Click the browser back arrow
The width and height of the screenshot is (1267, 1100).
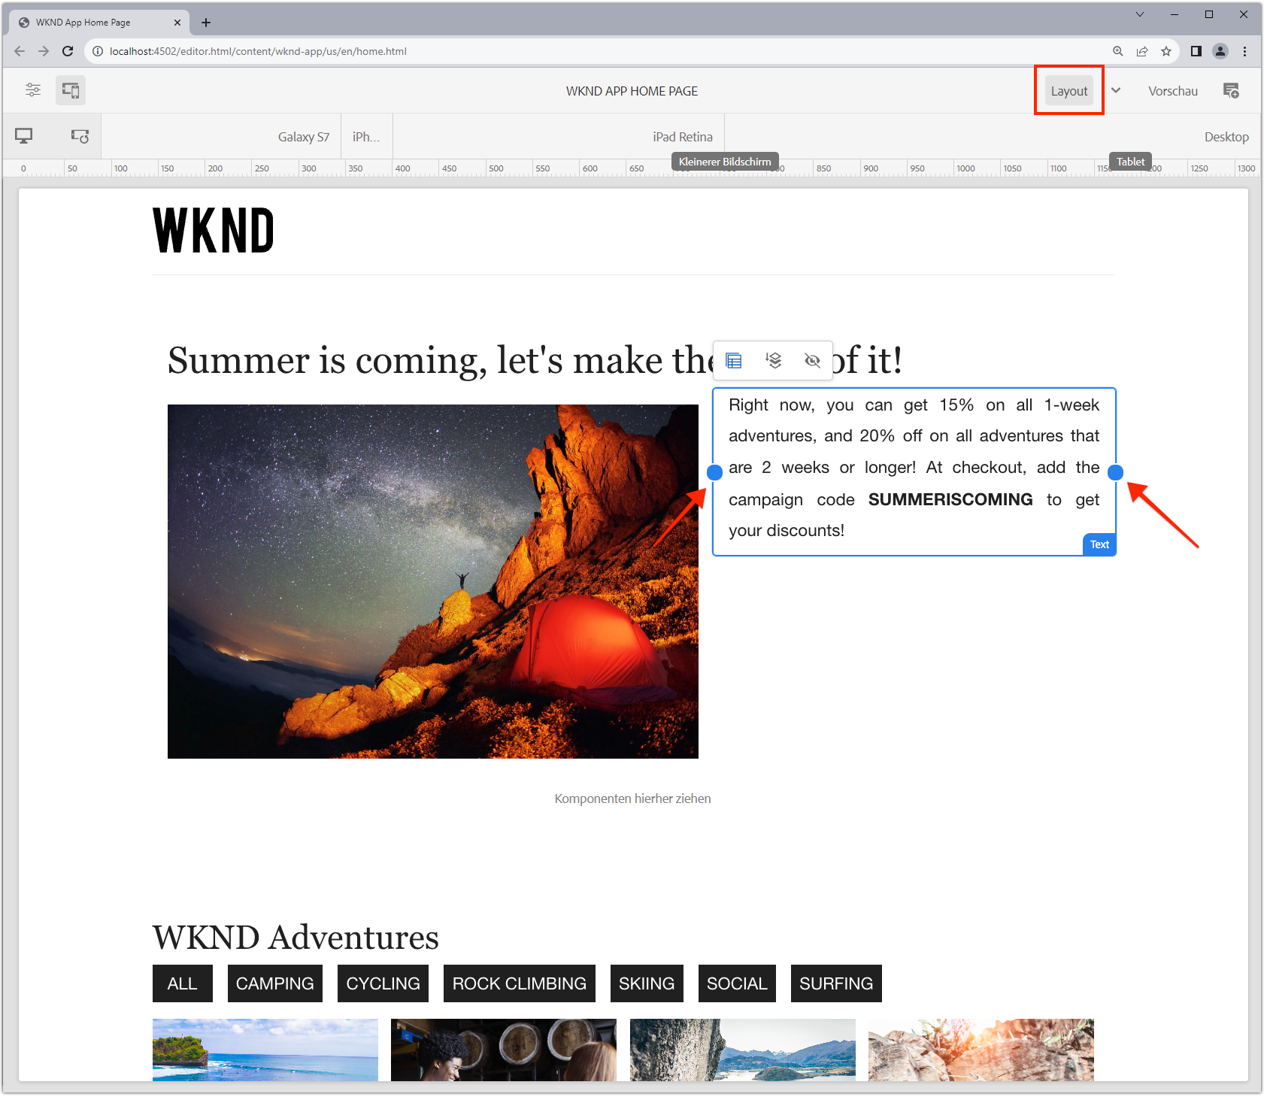click(20, 51)
